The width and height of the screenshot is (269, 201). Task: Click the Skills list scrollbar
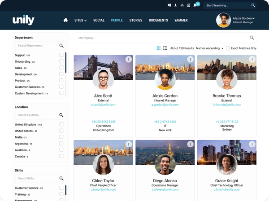pyautogui.click(x=66, y=190)
